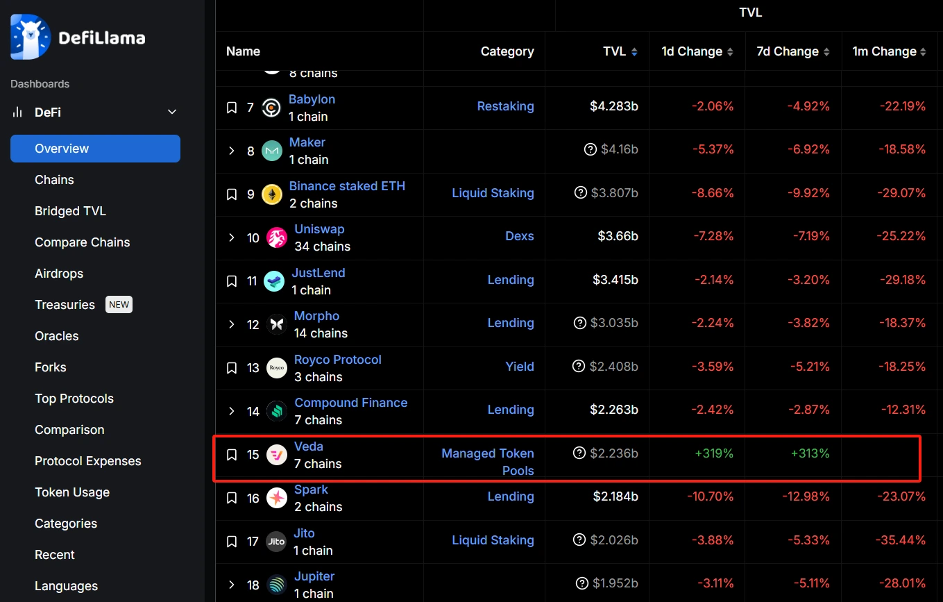Click Uniswap's $3.66b TVL value
The height and width of the screenshot is (602, 943).
(x=618, y=236)
